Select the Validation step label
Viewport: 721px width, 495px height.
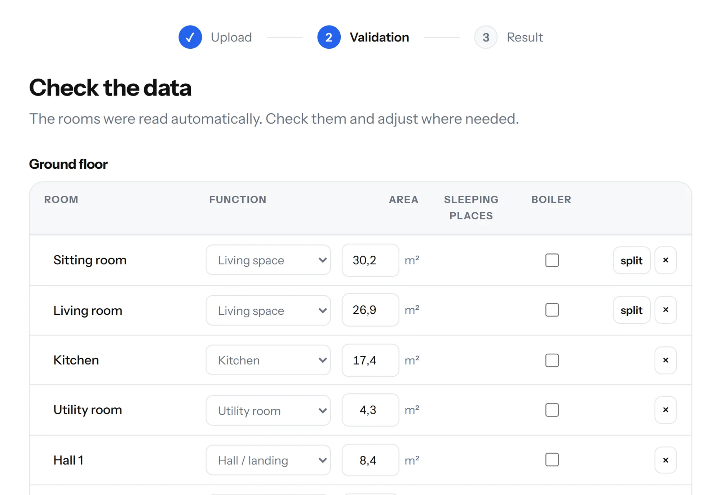(379, 37)
